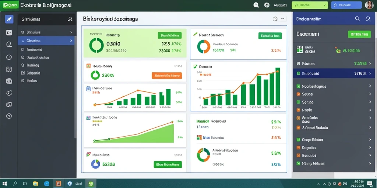Open the green header dropdown with checkmark
The image size is (377, 188).
[x=310, y=5]
